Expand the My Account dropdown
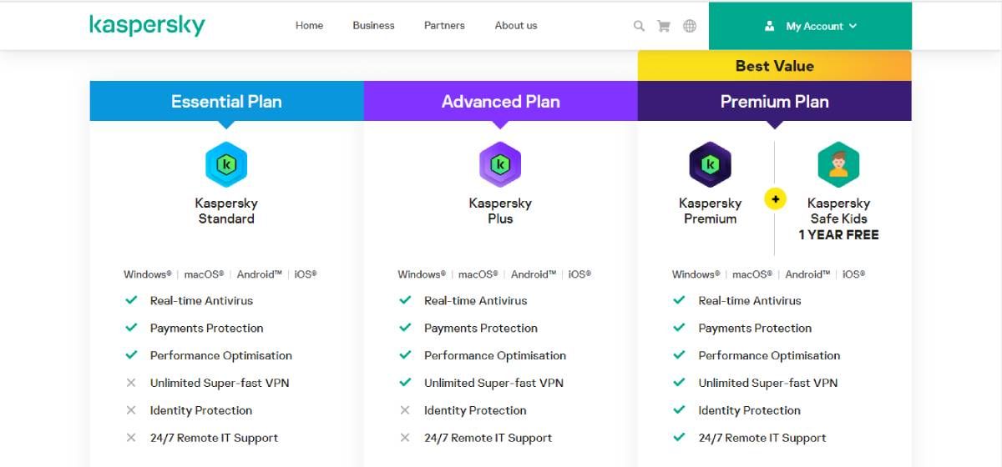1002x467 pixels. coord(810,26)
